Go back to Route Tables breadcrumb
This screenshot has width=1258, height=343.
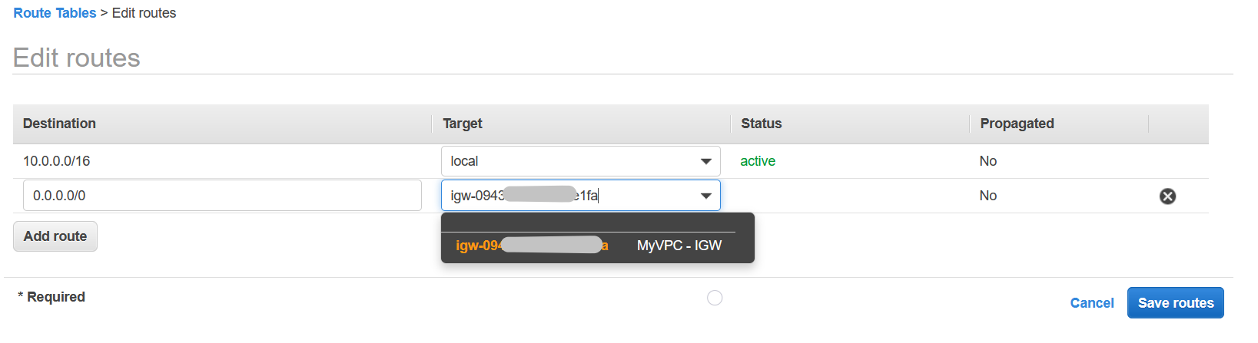pyautogui.click(x=55, y=13)
